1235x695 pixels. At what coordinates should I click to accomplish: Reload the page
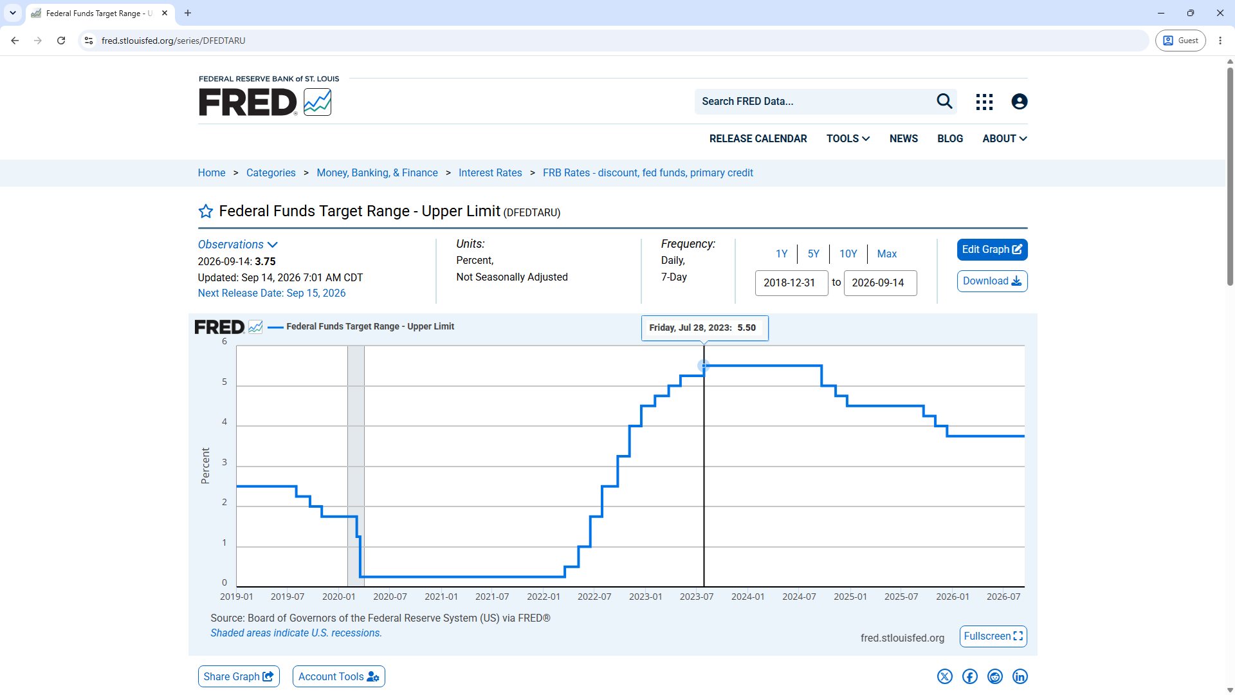pyautogui.click(x=61, y=41)
